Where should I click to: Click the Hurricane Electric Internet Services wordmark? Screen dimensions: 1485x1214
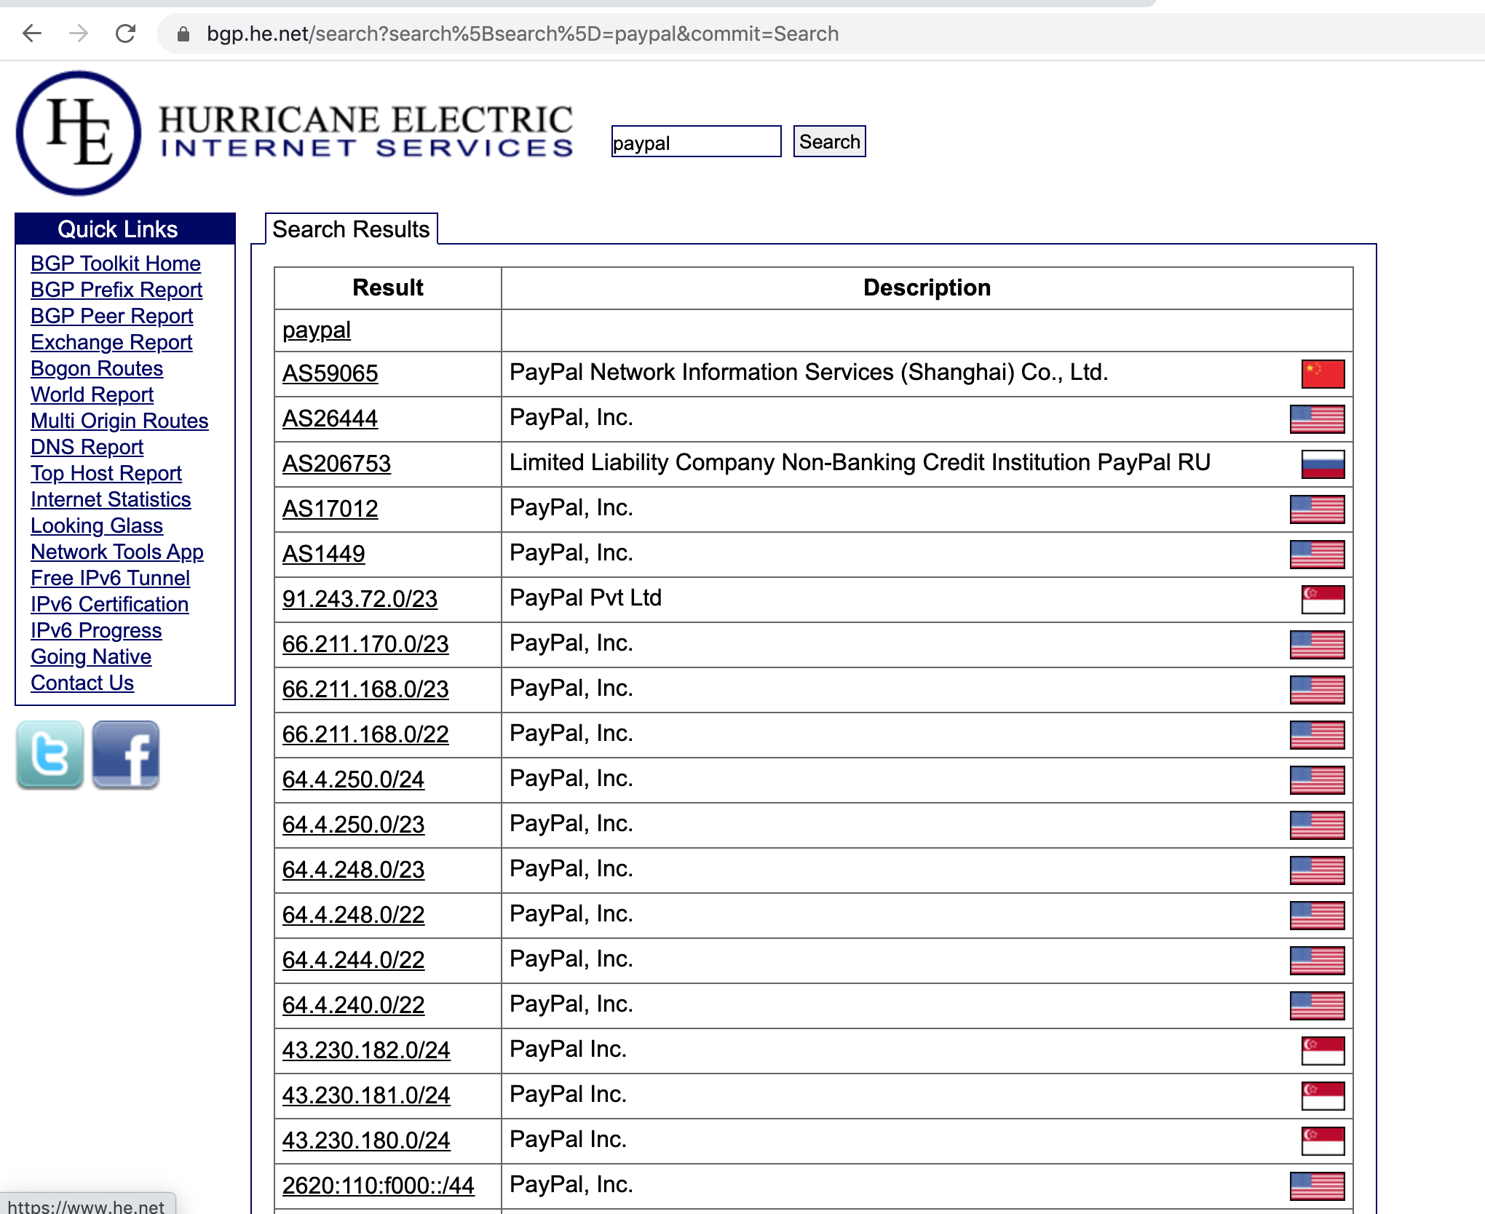[x=366, y=132]
